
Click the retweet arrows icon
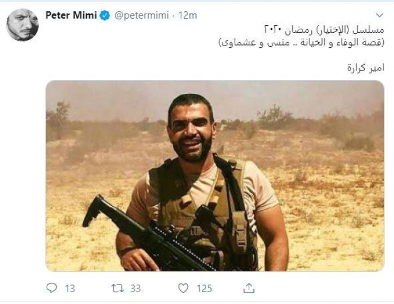click(x=117, y=288)
